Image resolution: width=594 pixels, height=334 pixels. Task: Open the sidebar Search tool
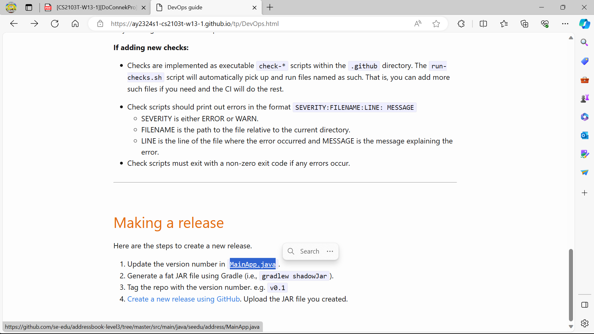[584, 42]
